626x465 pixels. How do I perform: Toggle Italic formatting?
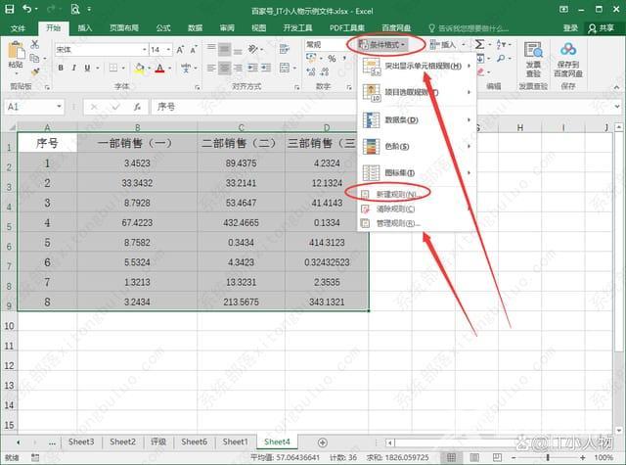coord(74,68)
